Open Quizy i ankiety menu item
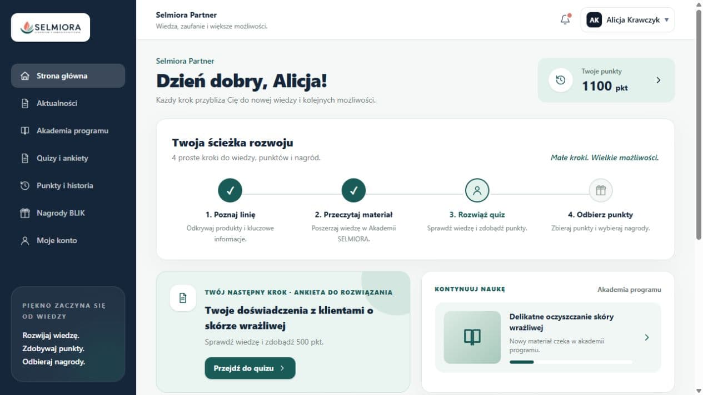This screenshot has width=703, height=395. coord(68,158)
